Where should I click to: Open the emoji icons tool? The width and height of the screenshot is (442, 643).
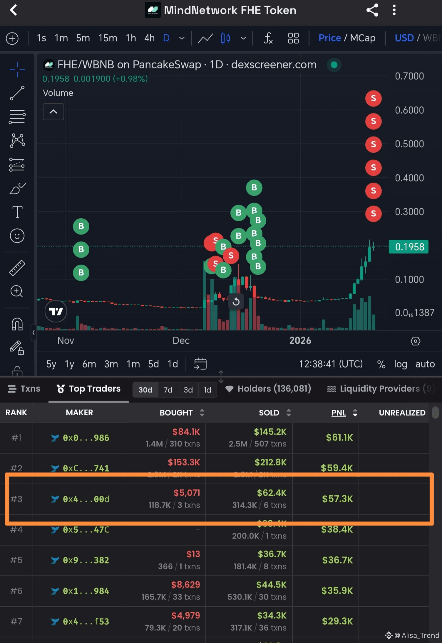(17, 236)
